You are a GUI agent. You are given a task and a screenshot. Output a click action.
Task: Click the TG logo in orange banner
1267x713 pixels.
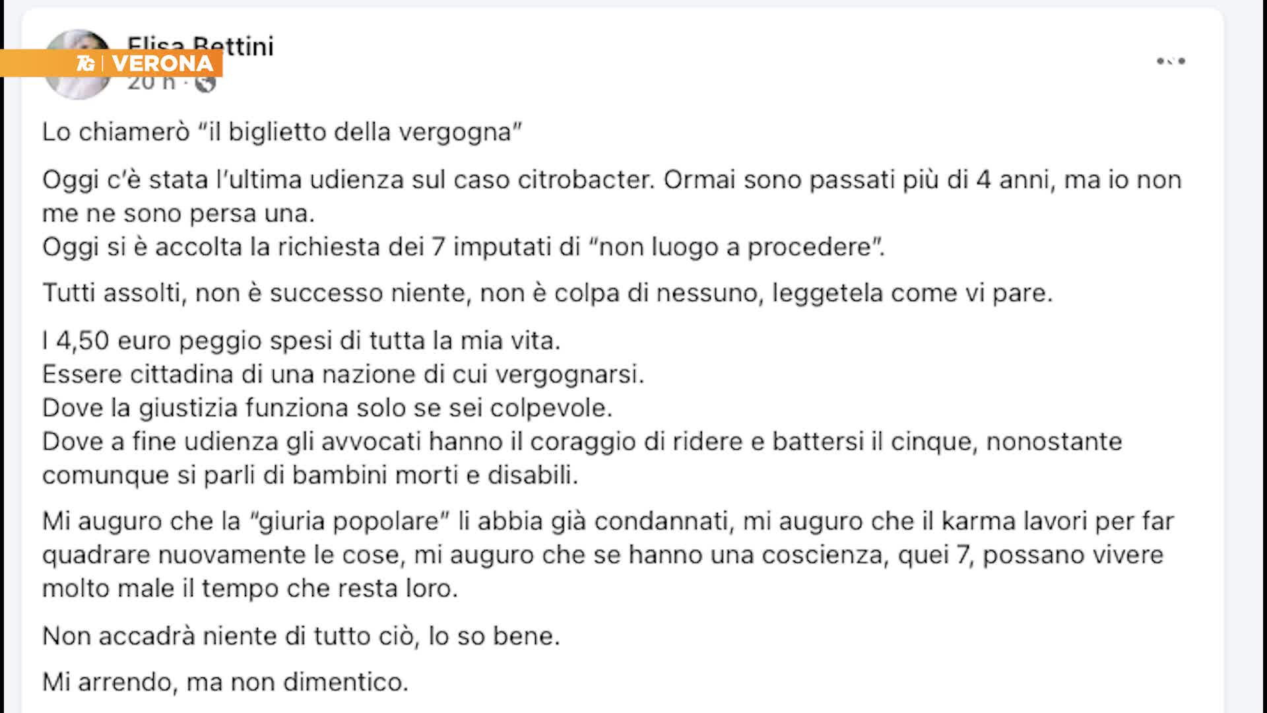click(x=86, y=63)
